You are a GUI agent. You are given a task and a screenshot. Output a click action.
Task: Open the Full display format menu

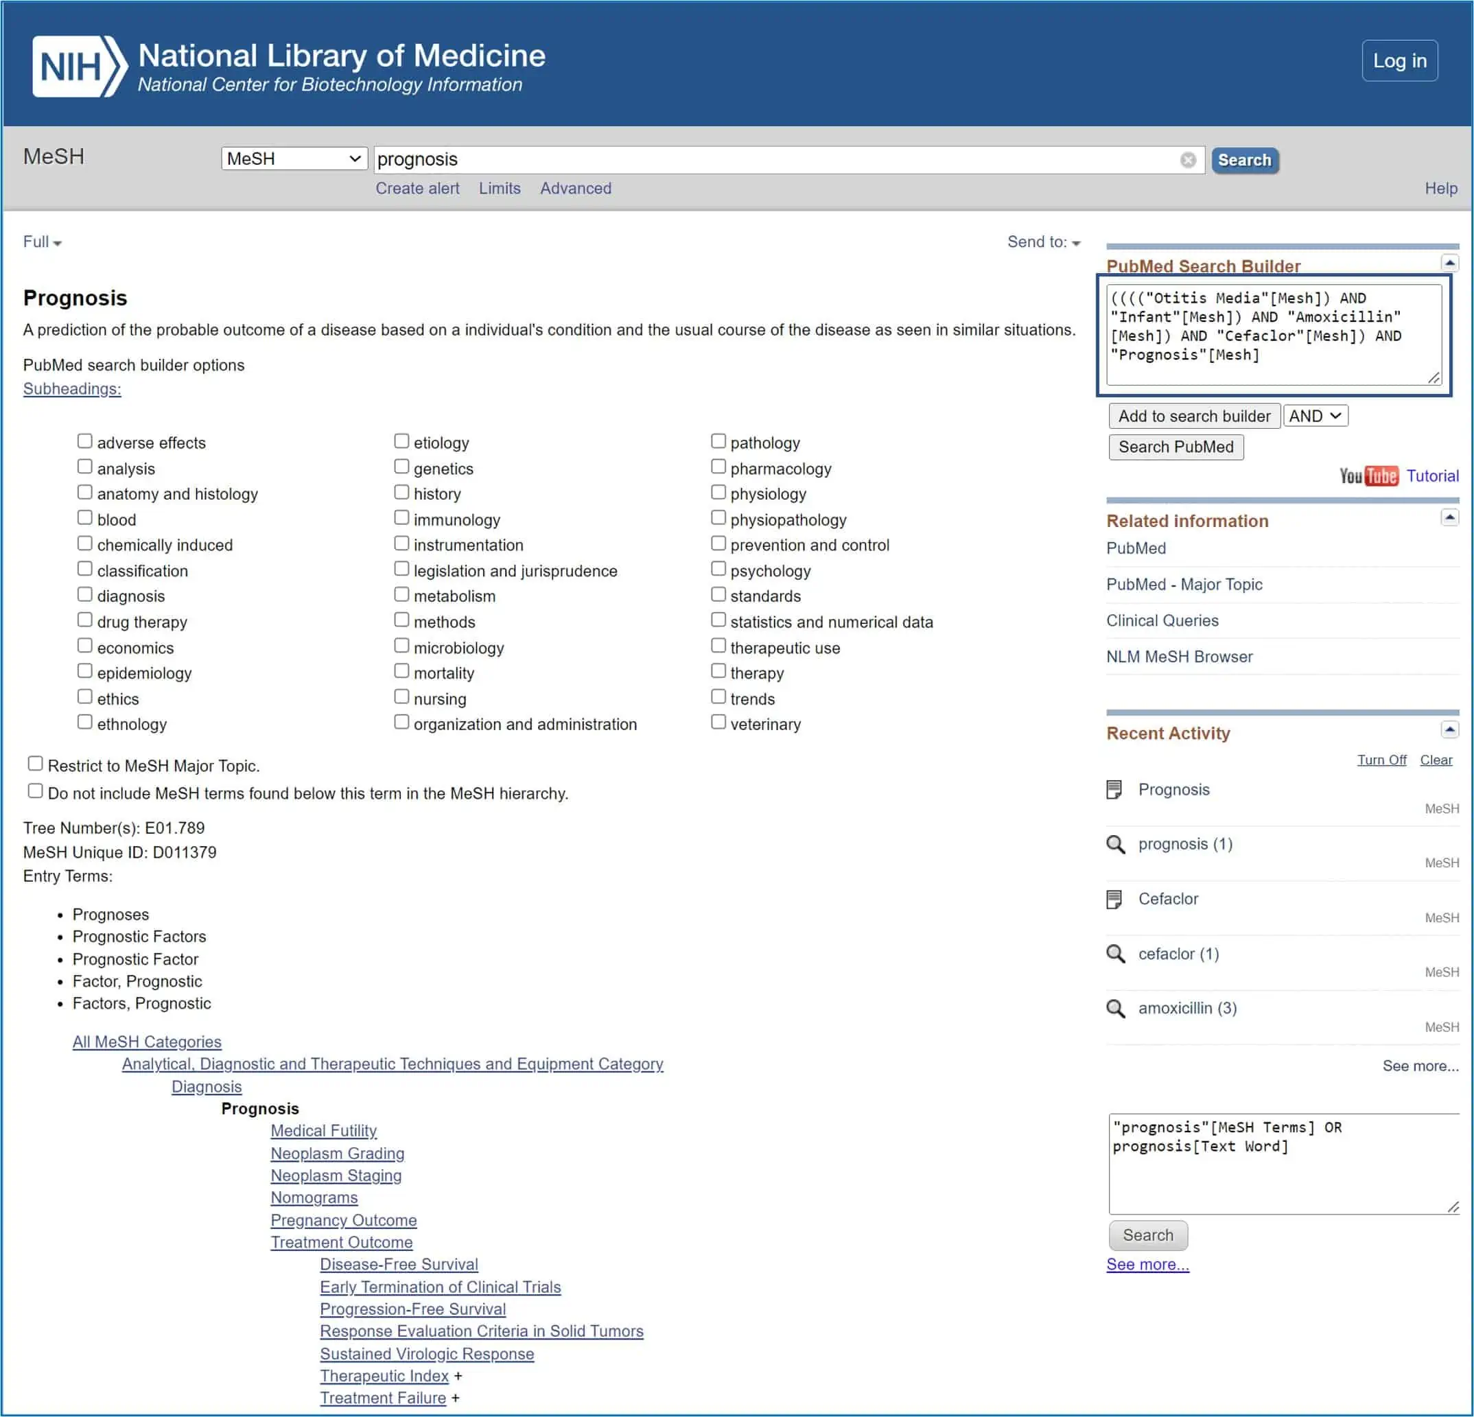coord(42,242)
